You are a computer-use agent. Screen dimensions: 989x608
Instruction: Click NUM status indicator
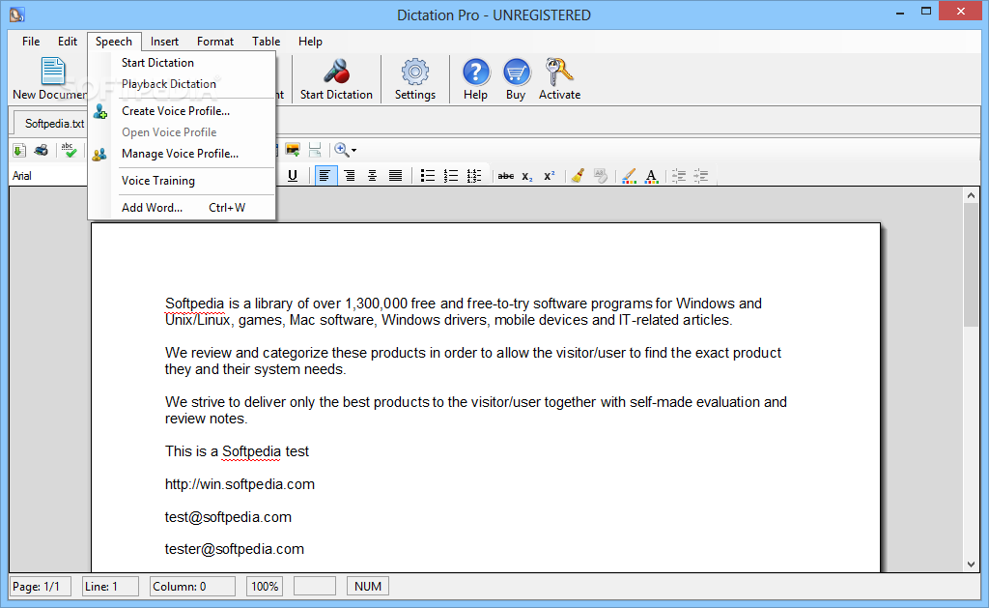(368, 587)
